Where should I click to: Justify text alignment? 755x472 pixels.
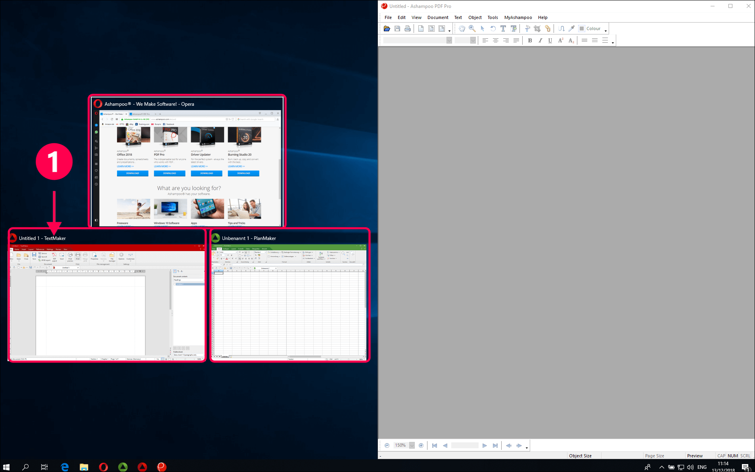click(516, 40)
